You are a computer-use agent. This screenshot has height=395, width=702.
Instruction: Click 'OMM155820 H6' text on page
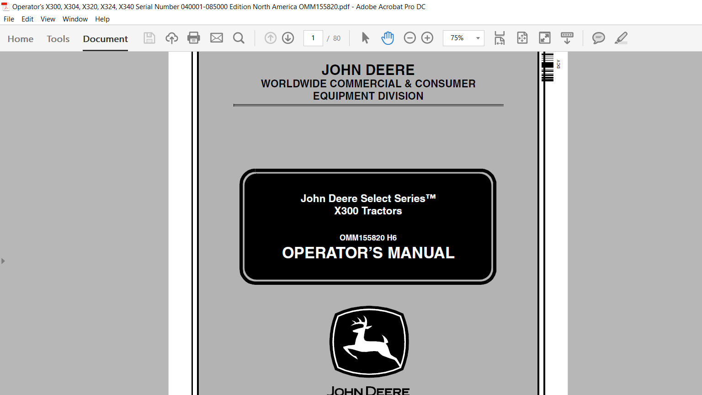[368, 238]
